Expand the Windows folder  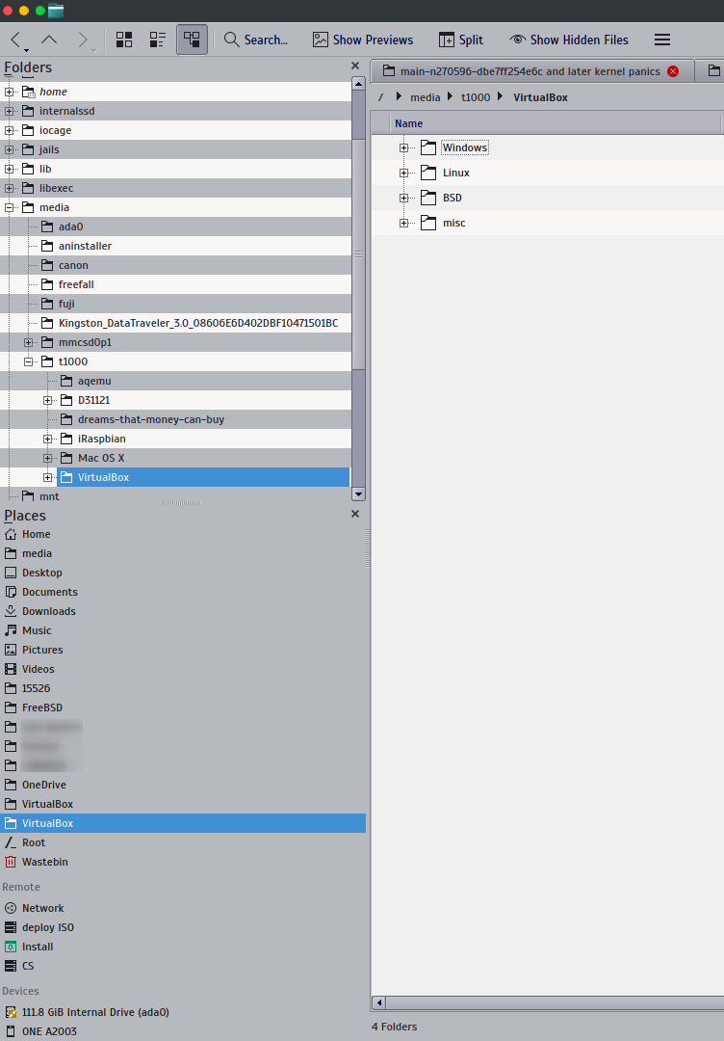(x=404, y=147)
